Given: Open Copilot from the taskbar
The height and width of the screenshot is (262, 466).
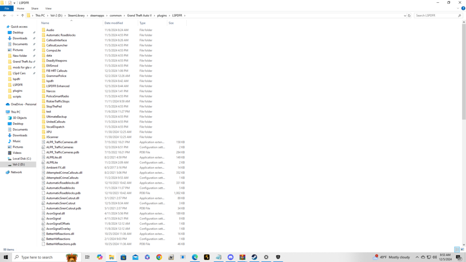Looking at the screenshot, I should [x=100, y=257].
